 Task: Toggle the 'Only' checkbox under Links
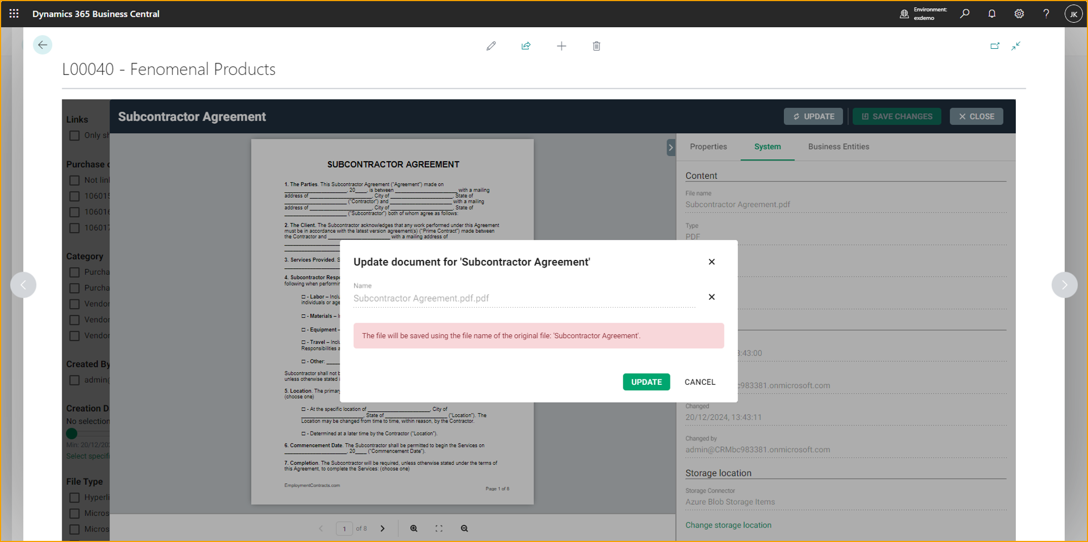74,135
